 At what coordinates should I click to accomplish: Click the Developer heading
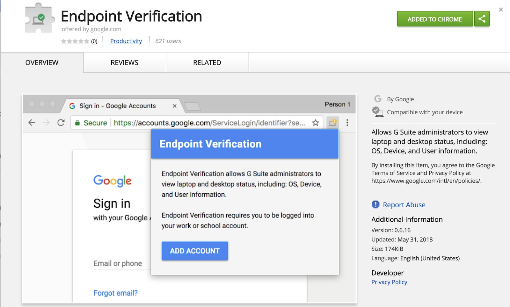pos(387,273)
